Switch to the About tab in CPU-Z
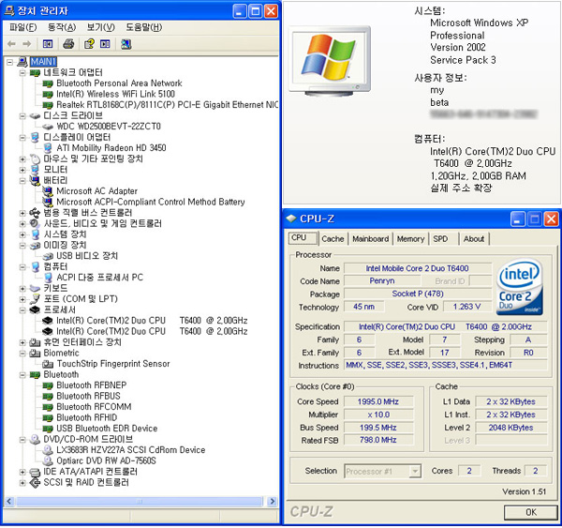Viewport: 562px width, 528px height. coord(474,239)
